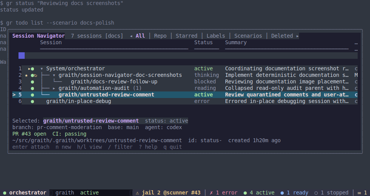Image resolution: width=370 pixels, height=196 pixels.
Task: Open the Scenarios tab
Action: (x=248, y=36)
